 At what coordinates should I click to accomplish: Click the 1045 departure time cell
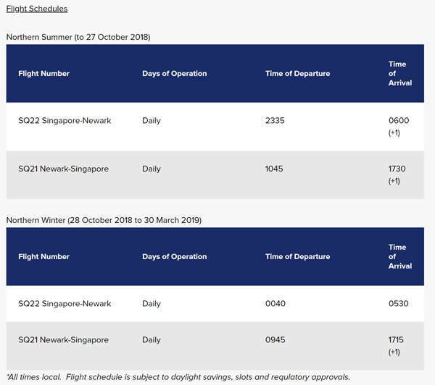click(274, 169)
